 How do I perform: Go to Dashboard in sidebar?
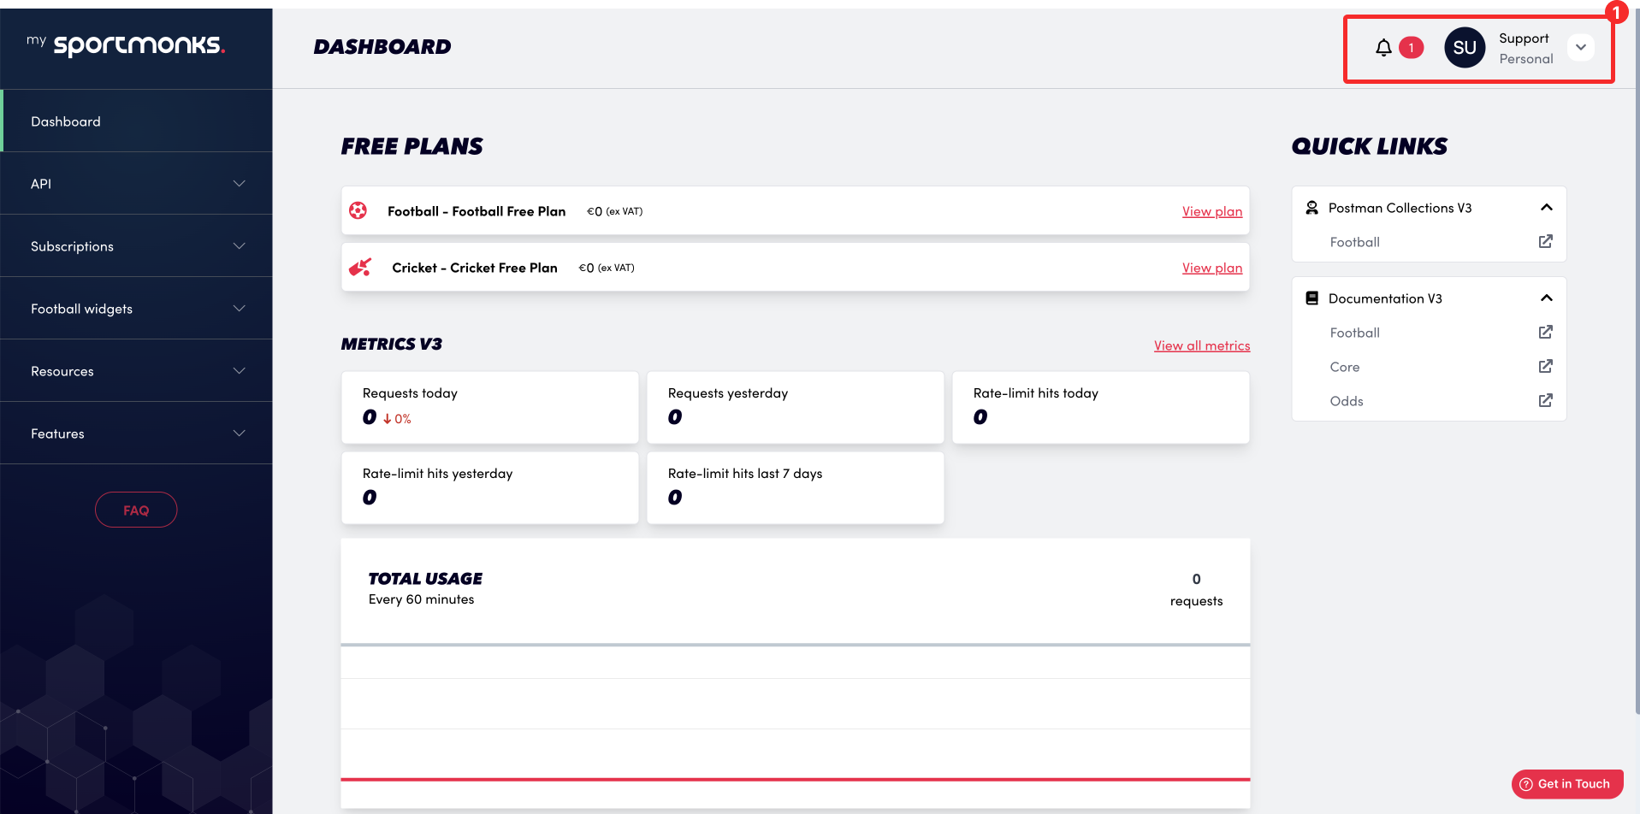pos(137,121)
